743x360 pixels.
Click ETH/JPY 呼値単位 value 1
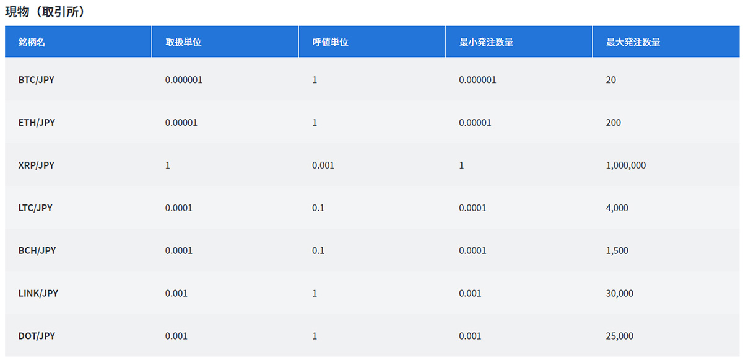[x=315, y=123]
